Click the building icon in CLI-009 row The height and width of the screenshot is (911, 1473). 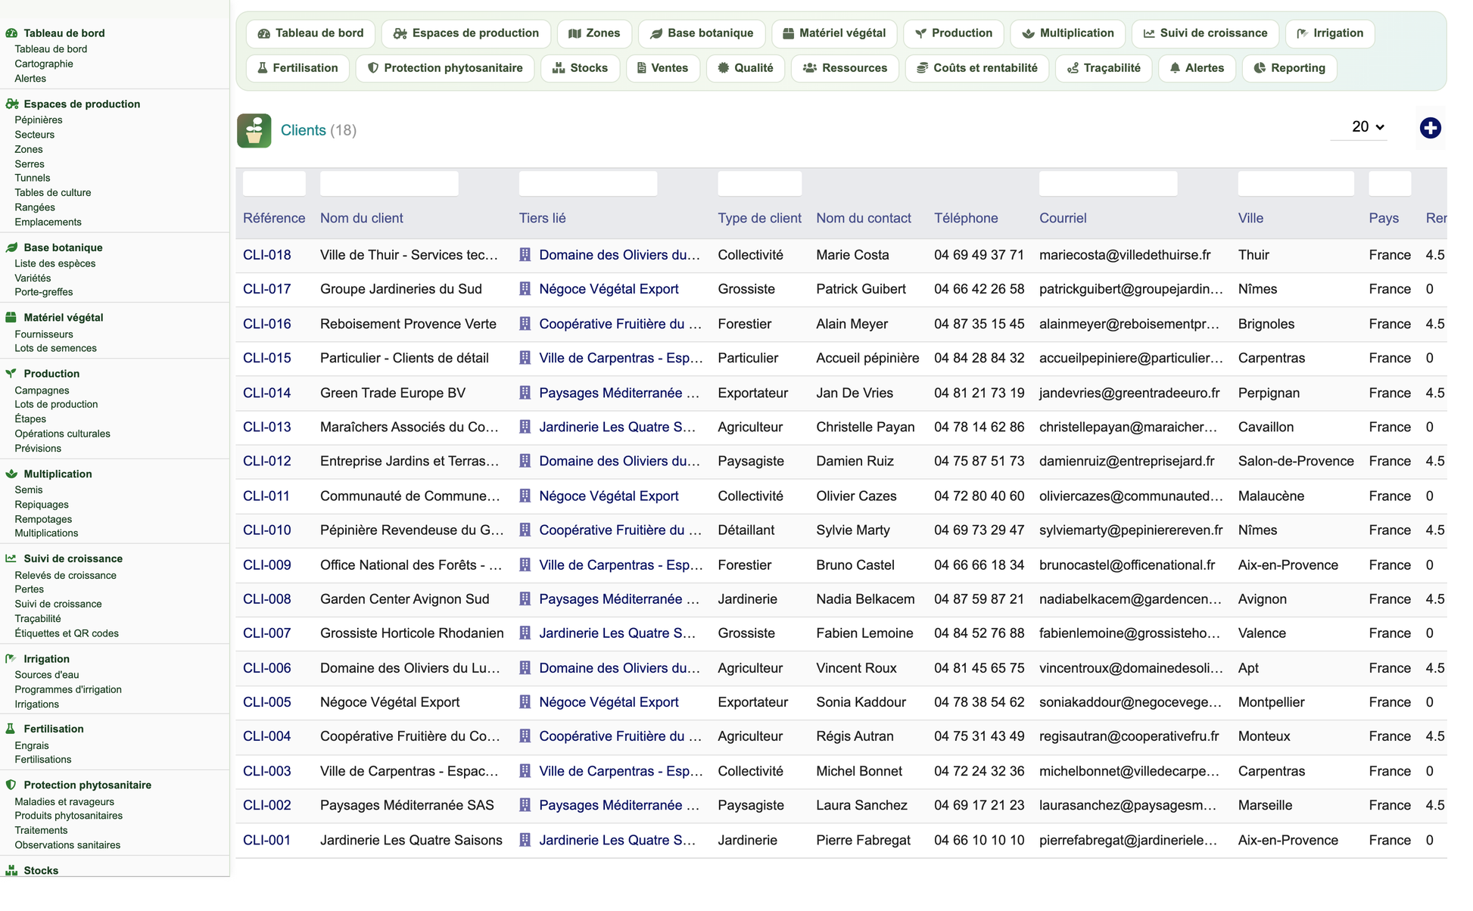point(525,564)
